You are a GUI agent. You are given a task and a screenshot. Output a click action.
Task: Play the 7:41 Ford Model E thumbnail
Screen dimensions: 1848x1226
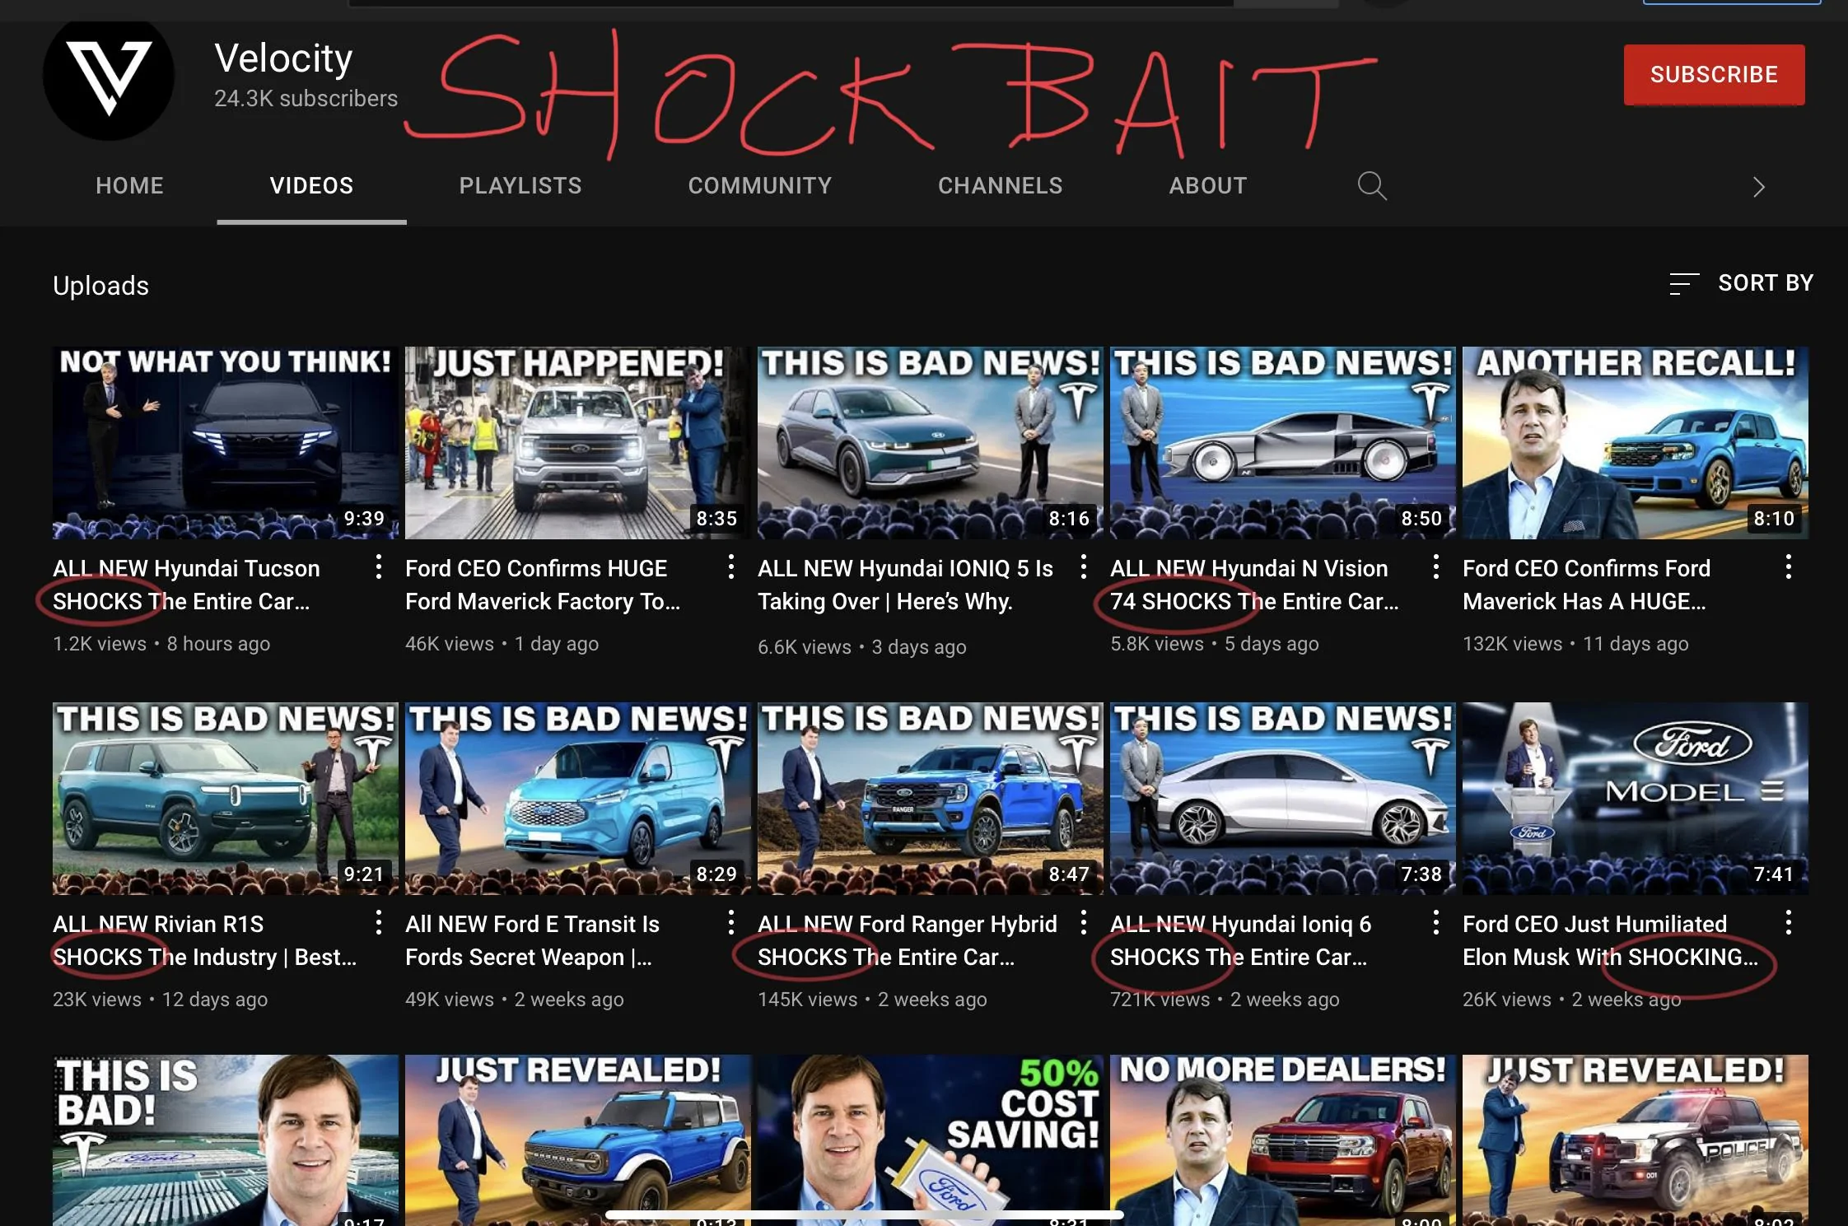[1636, 799]
